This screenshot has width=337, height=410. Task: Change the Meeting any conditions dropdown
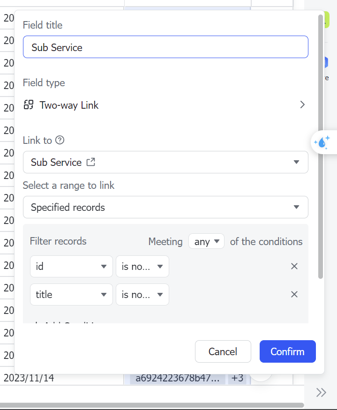click(206, 242)
